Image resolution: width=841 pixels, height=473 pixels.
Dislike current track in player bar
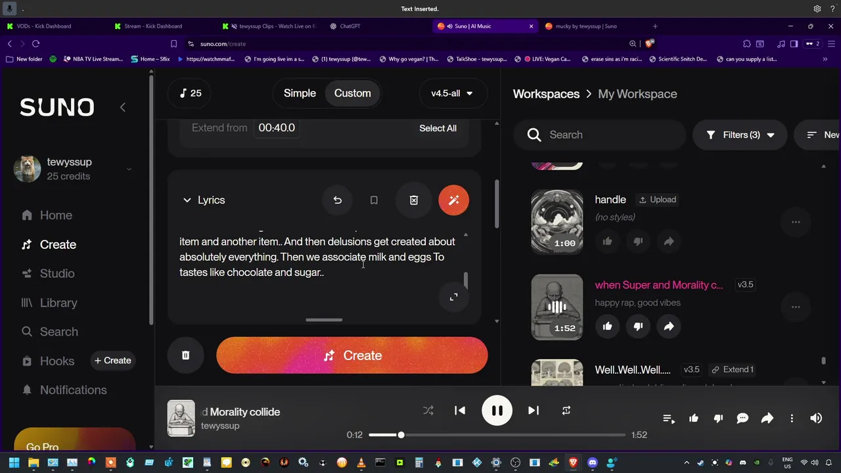pyautogui.click(x=718, y=418)
